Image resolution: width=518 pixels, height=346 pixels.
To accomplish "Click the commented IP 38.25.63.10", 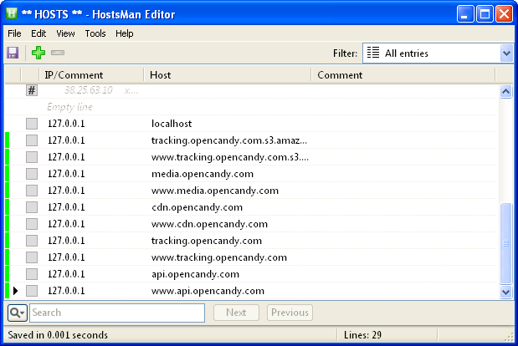I will click(x=88, y=90).
